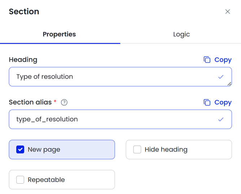Switch to the Properties tab
The height and width of the screenshot is (194, 241).
click(59, 35)
